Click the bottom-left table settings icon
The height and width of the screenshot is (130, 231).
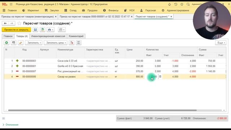4,118
